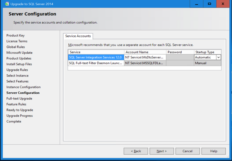This screenshot has height=161, width=232.
Task: Select Microsoft Update in the step list
Action: [19, 53]
